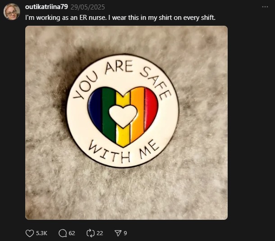Open the 29/05/2025 post timestamp
This screenshot has width=275, height=241.
[87, 7]
